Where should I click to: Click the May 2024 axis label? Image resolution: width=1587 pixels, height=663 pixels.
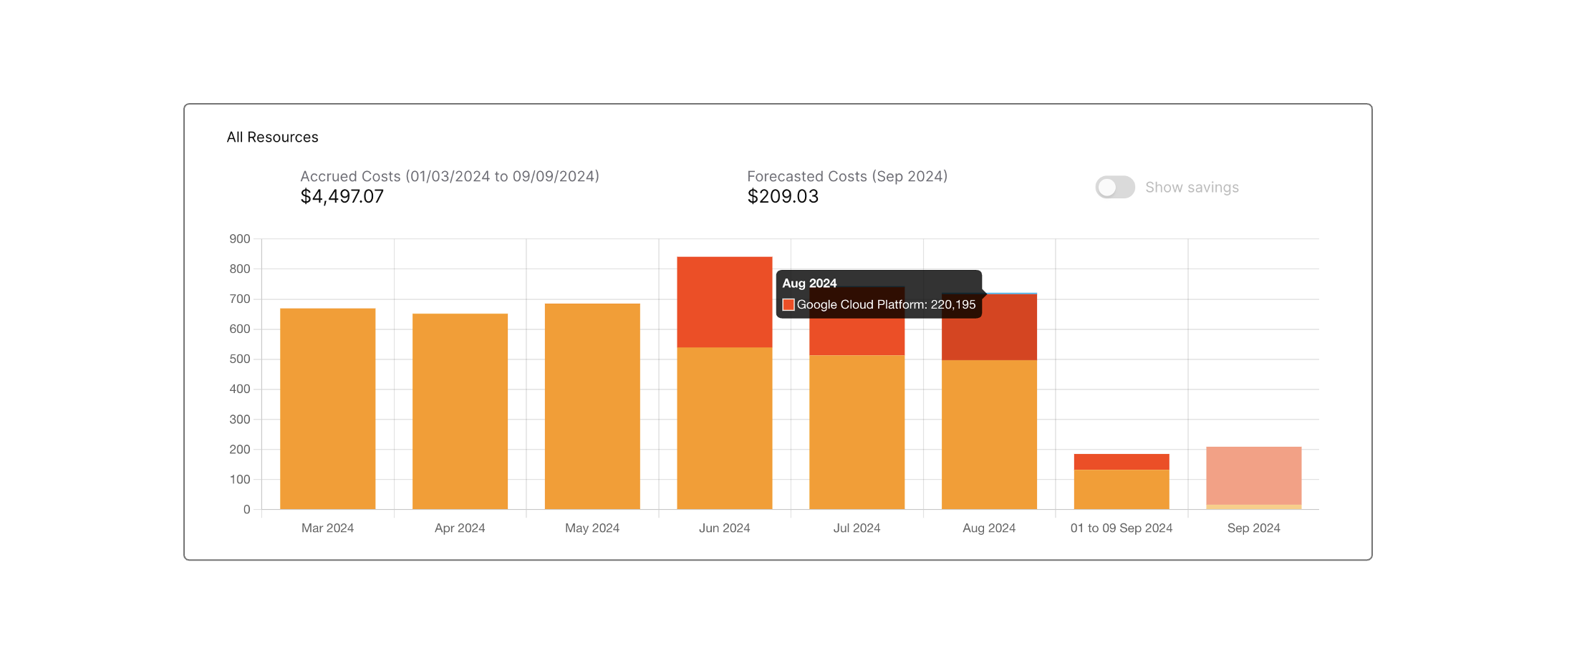coord(592,528)
